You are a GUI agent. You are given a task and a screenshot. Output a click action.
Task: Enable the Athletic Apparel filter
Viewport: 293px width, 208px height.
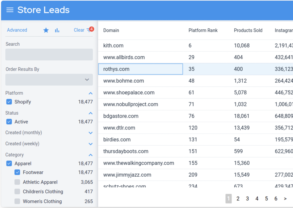(x=17, y=182)
